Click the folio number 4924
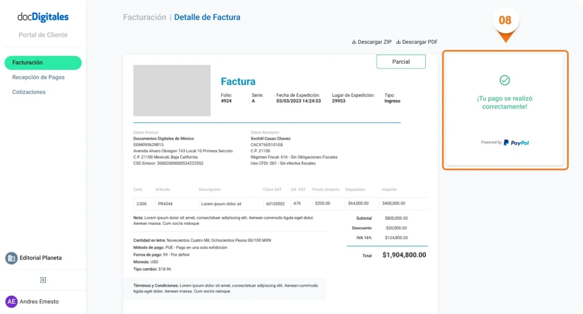This screenshot has width=583, height=314. 226,101
